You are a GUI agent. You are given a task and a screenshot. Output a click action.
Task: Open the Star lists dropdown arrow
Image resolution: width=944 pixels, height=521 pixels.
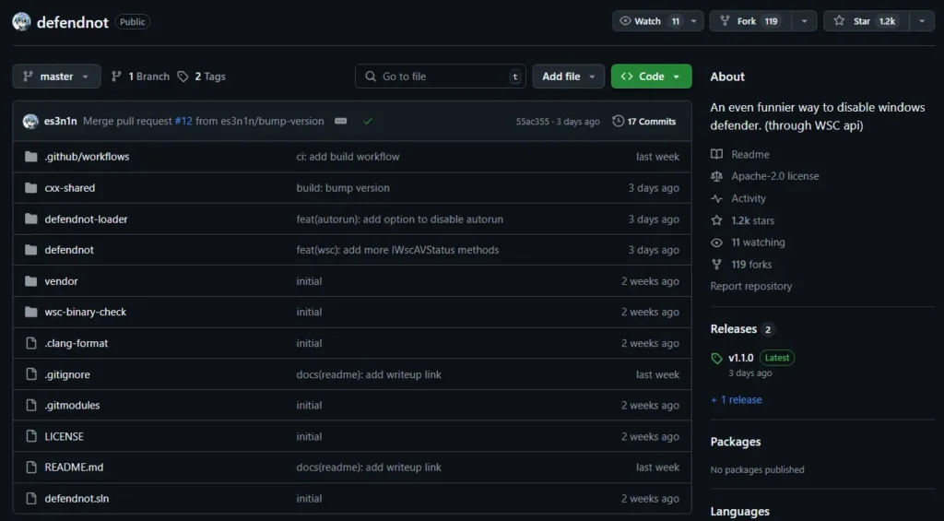click(x=922, y=21)
